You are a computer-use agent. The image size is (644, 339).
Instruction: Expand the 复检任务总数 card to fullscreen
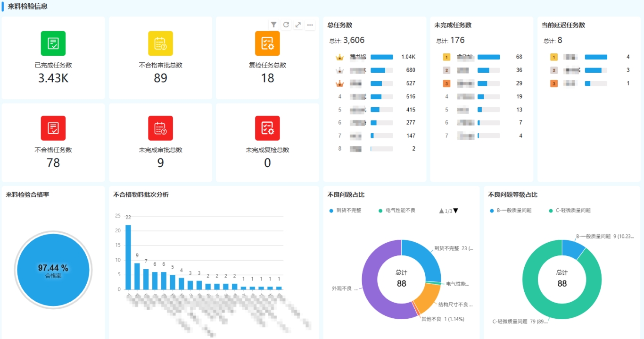coord(298,25)
